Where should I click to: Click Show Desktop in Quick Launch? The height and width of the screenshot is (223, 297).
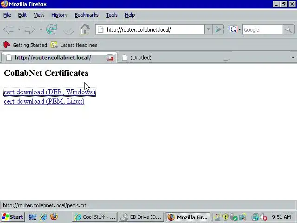pyautogui.click(x=32, y=217)
